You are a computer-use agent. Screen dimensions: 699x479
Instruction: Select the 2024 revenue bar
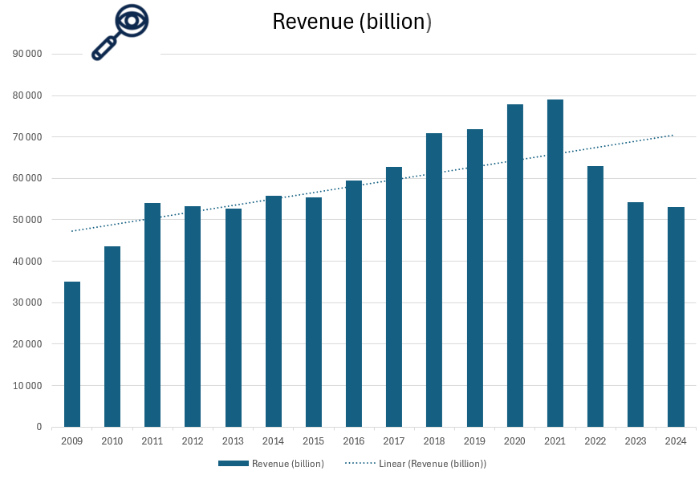point(676,317)
